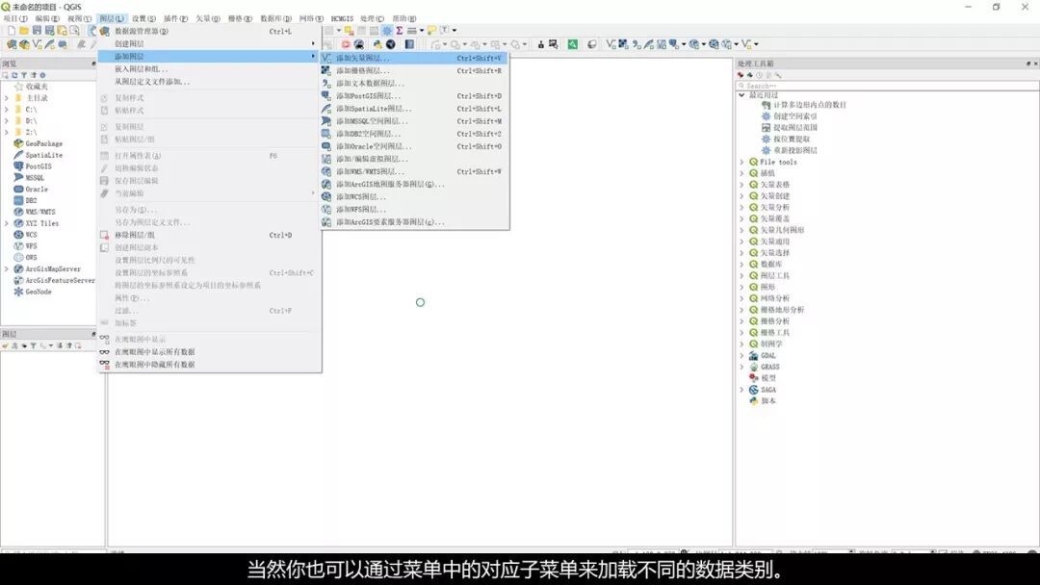Screen dimensions: 1040x585
Task: Select MSSQL in browser panel
Action: 35,178
